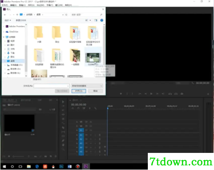Viewport: 214px width, 170px height.
Task: Click help icon in import dialog
Action: tap(101, 20)
